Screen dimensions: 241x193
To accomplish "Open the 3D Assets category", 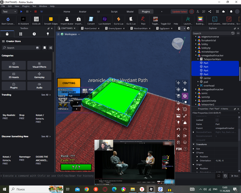I will pyautogui.click(x=13, y=65).
